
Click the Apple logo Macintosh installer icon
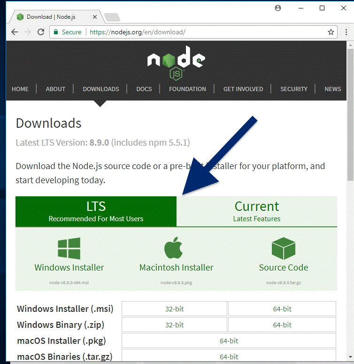click(173, 248)
